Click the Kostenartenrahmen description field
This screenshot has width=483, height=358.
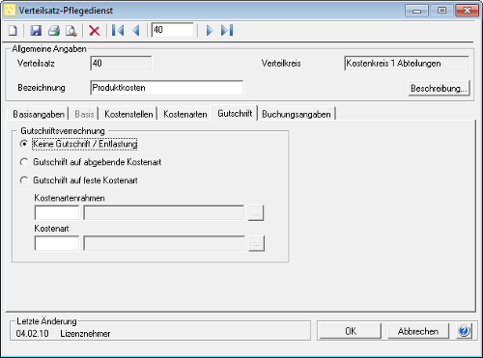(164, 213)
